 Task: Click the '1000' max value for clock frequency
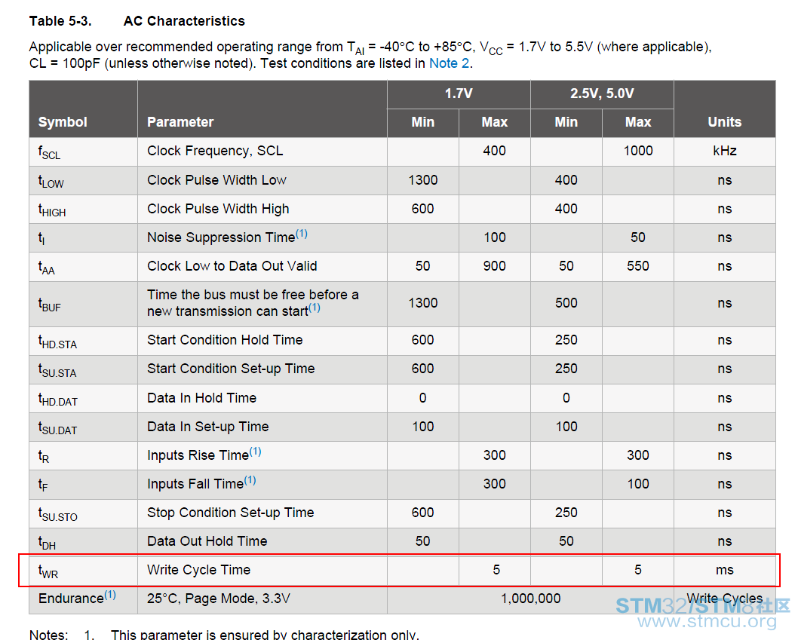[638, 151]
